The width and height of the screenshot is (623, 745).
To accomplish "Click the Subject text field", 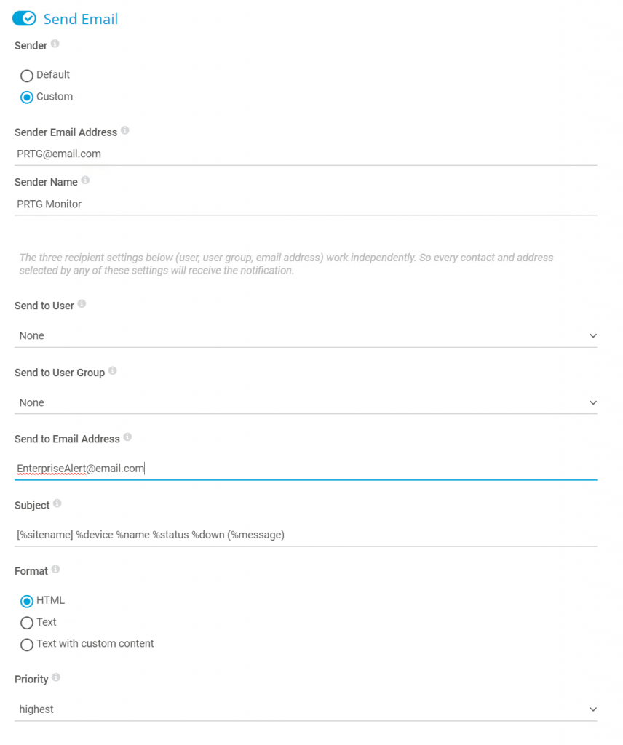I will pos(306,535).
